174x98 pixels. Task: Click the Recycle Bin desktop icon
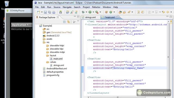pos(7,4)
